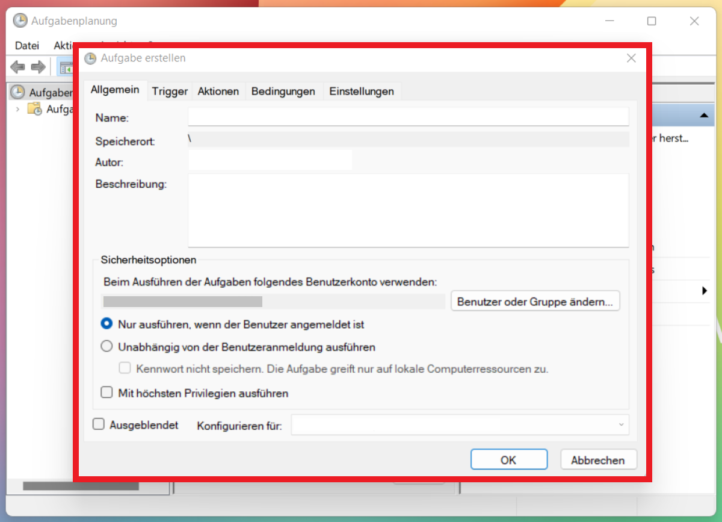Maximize the Aufgabenplanung window
The image size is (722, 522).
pos(652,21)
